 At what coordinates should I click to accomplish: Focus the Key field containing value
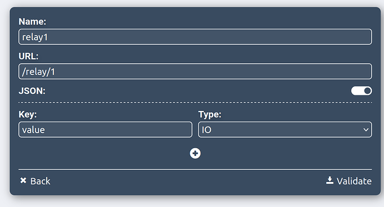(x=105, y=130)
